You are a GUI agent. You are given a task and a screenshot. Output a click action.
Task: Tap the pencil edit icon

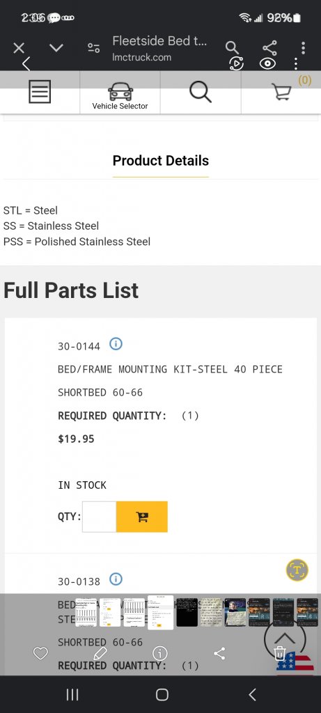pyautogui.click(x=100, y=654)
